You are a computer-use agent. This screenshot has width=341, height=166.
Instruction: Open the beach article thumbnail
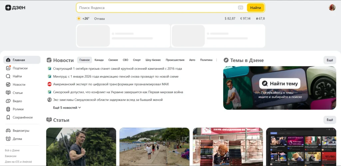click(155, 147)
